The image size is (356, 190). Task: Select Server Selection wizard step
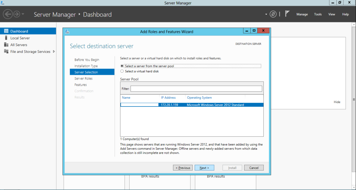92,72
